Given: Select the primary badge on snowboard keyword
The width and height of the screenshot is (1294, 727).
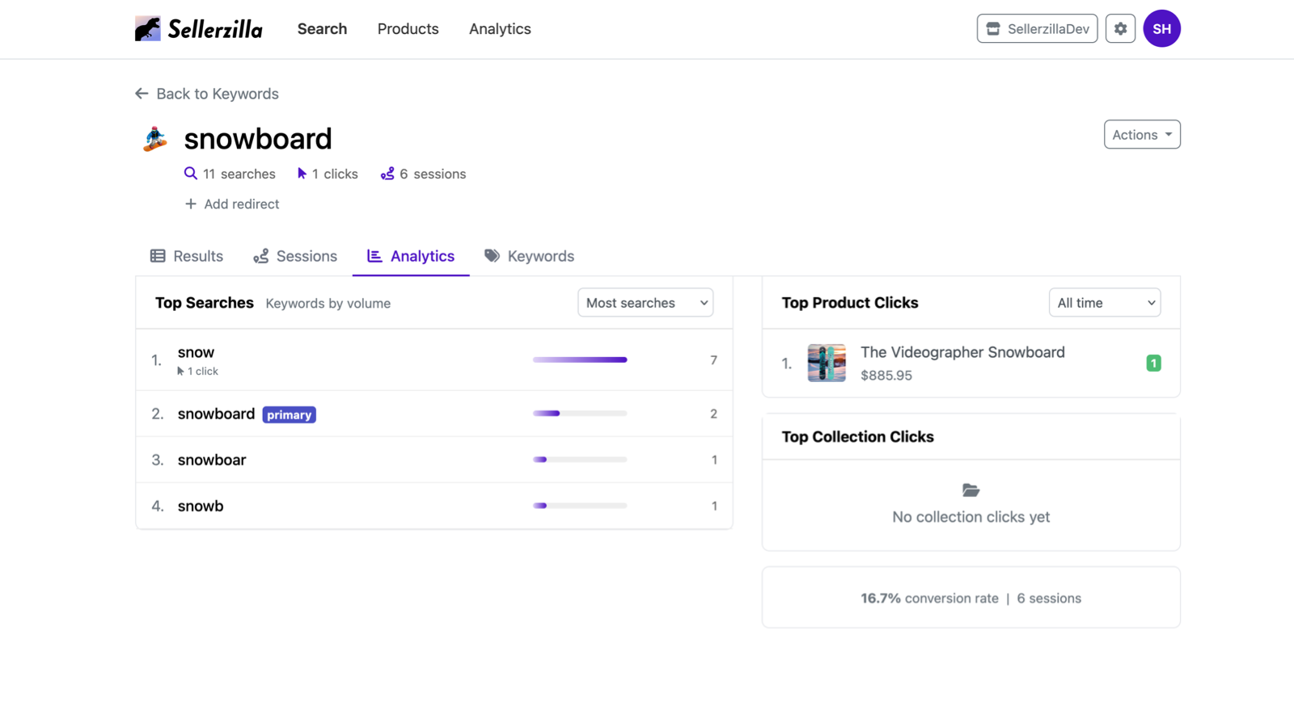Looking at the screenshot, I should point(289,414).
